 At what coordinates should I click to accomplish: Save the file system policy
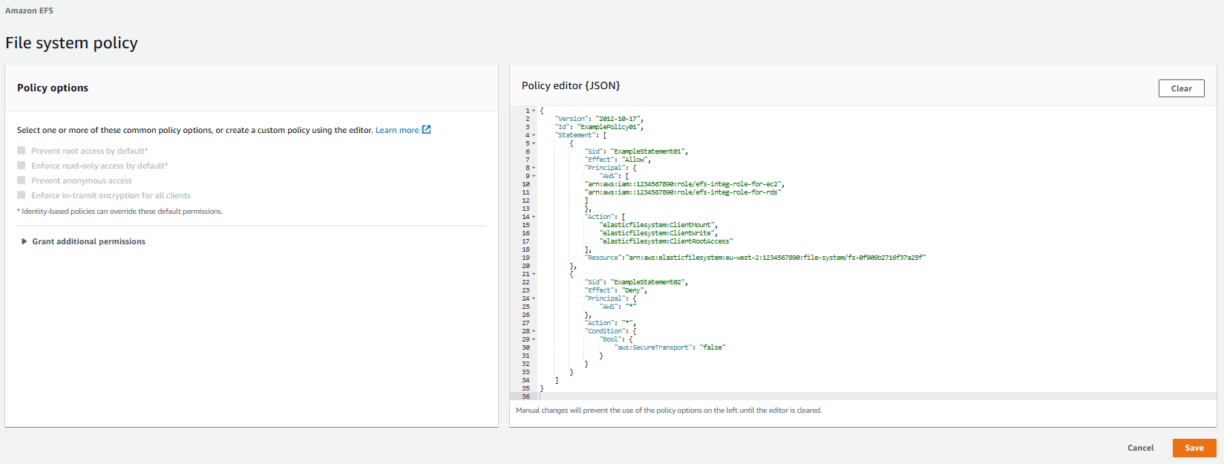(x=1194, y=448)
